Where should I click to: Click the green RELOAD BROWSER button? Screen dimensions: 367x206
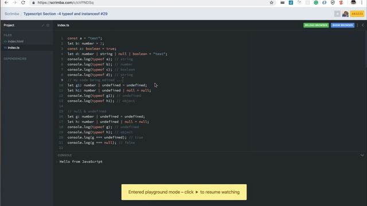[316, 25]
